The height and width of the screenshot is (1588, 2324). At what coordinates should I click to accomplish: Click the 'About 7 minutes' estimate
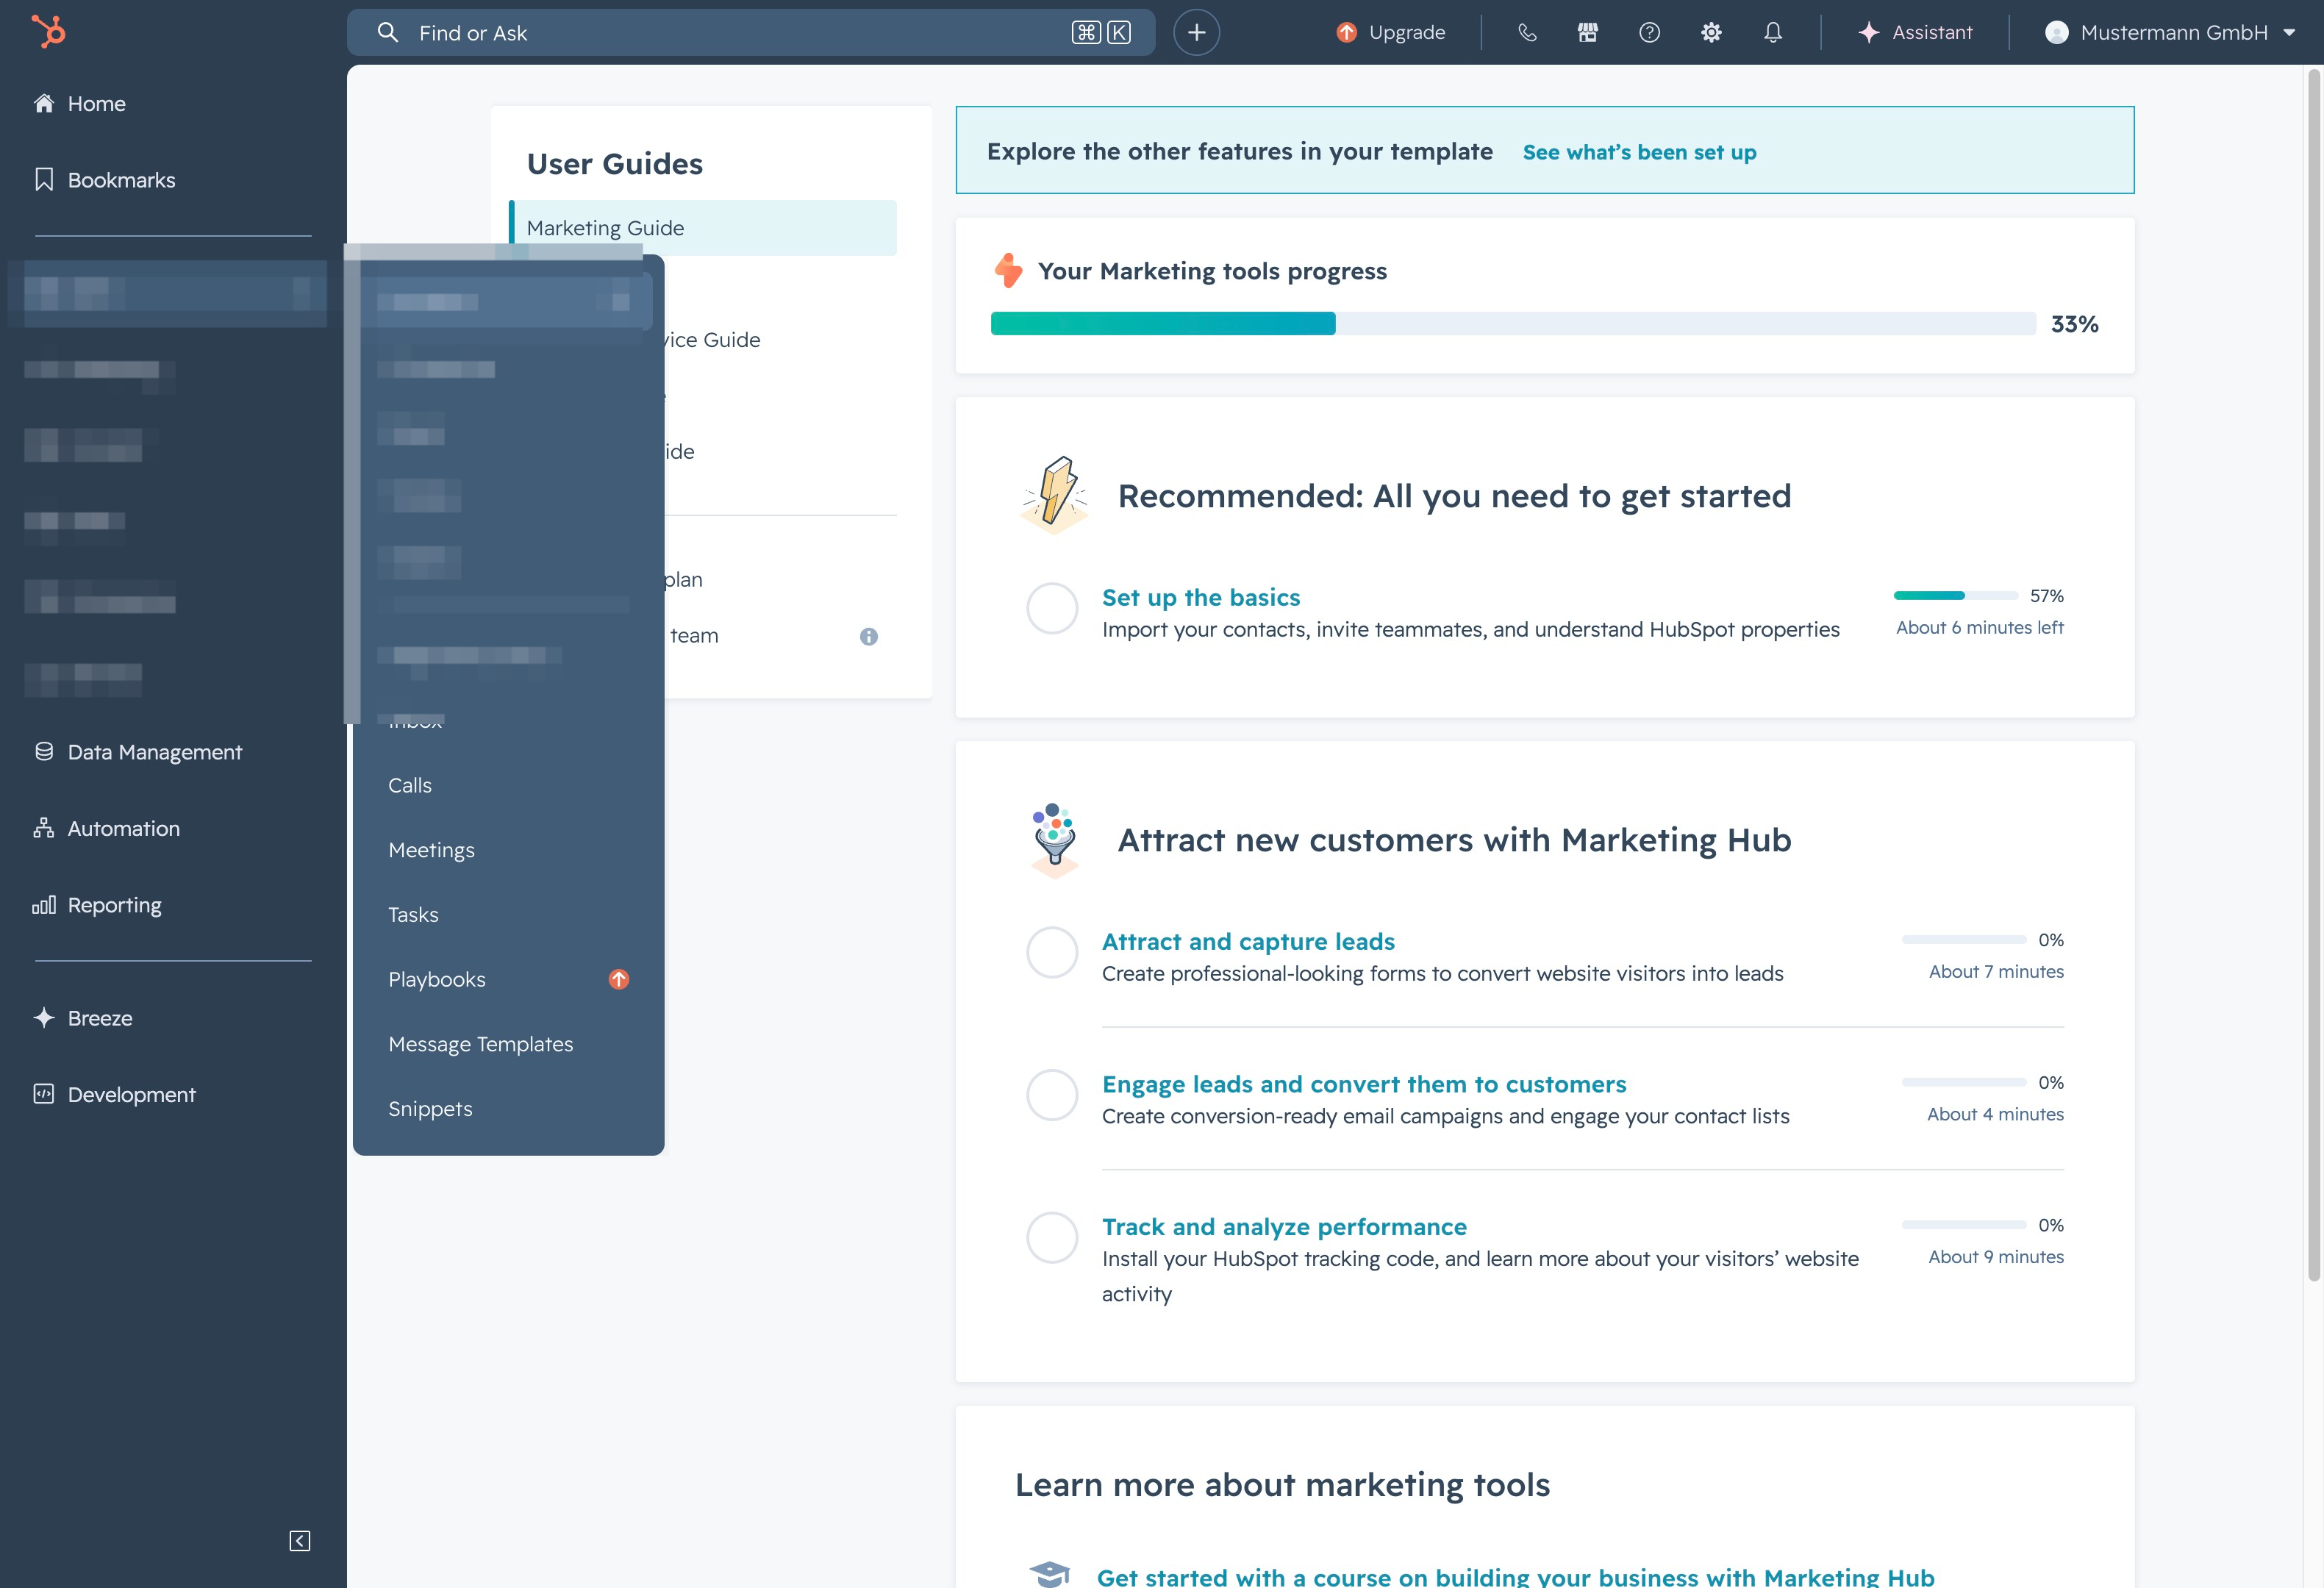(x=1996, y=972)
